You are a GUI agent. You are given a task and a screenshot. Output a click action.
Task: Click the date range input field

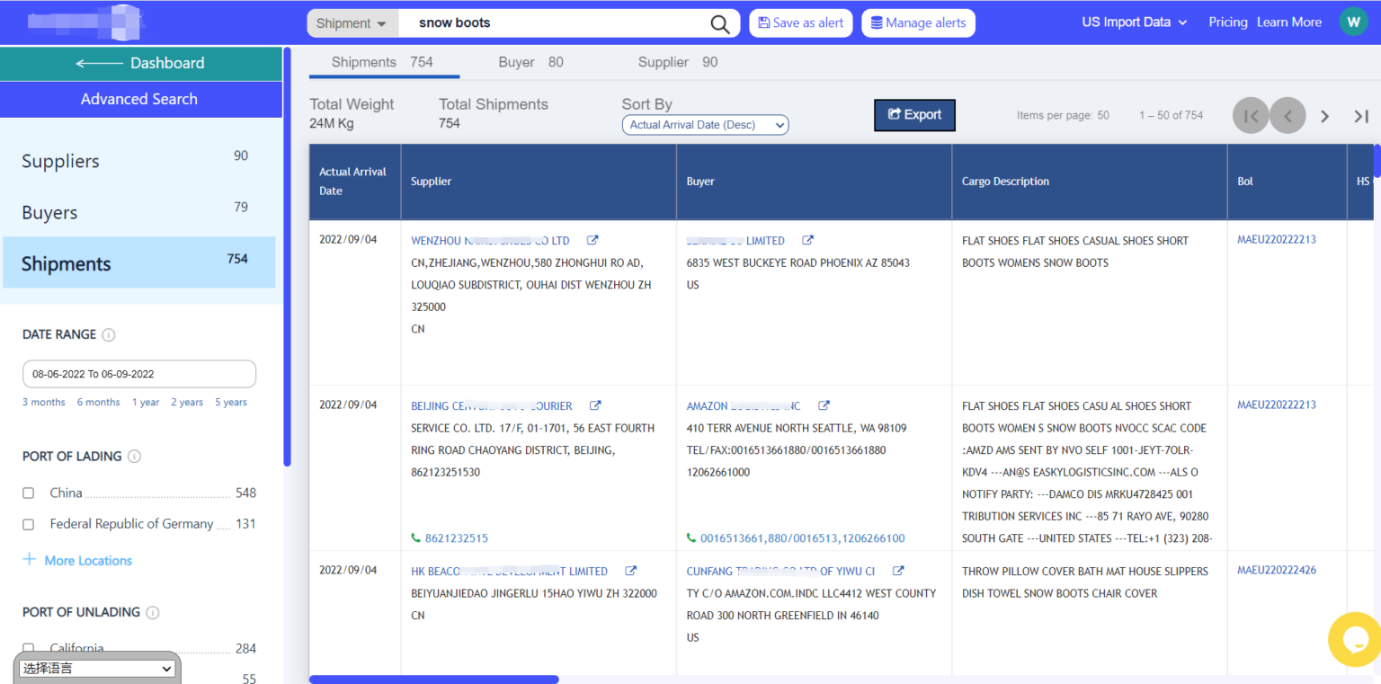139,374
